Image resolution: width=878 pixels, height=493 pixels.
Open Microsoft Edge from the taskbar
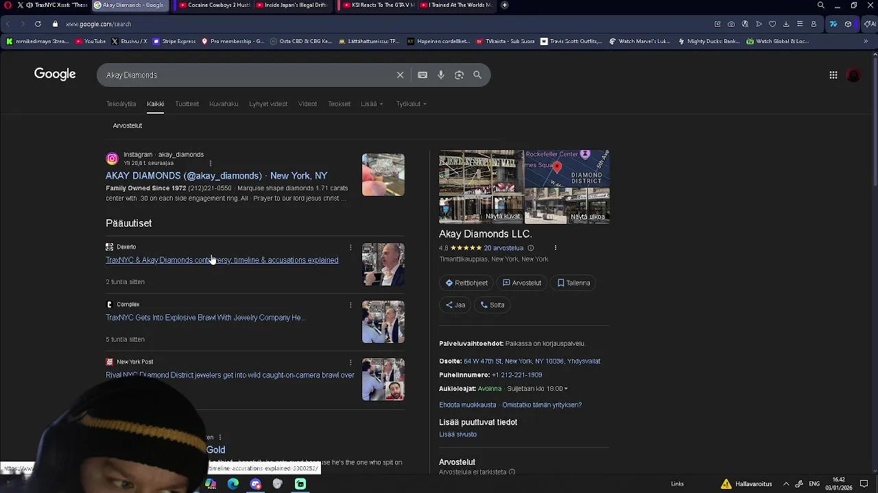[x=233, y=483]
